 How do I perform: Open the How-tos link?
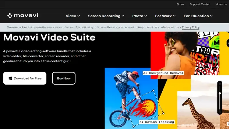click(221, 4)
